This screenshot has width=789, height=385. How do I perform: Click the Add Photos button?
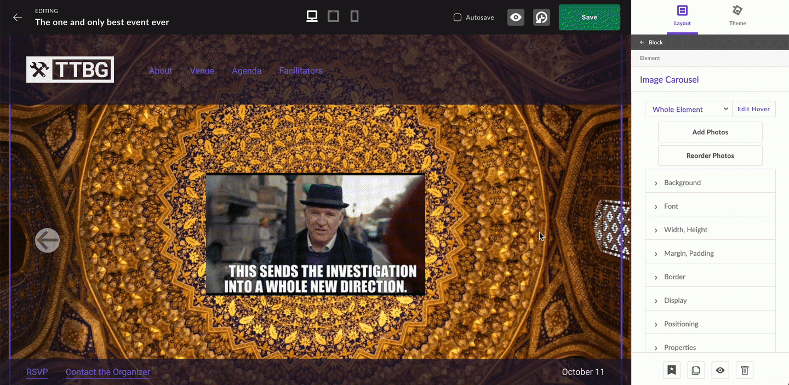710,132
